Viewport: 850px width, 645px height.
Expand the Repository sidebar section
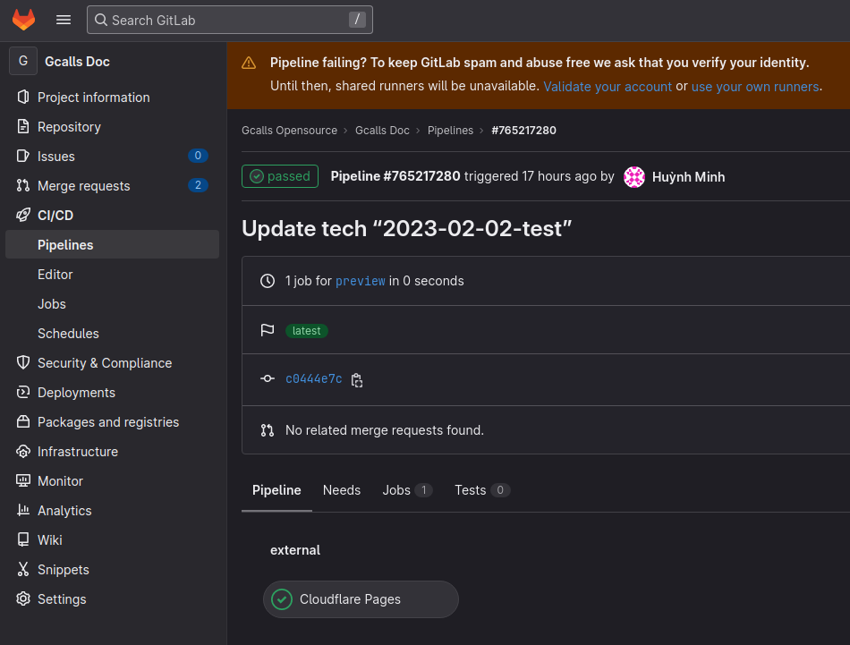(69, 127)
